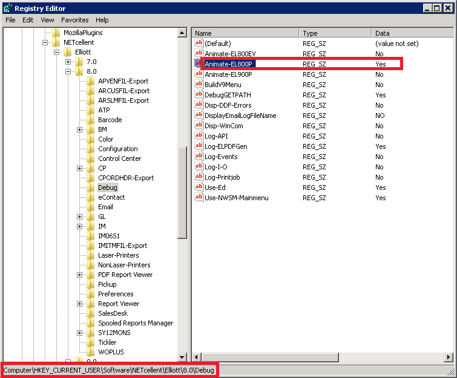Open the Favorites menu
Screen dimensions: 457x378
coord(75,20)
